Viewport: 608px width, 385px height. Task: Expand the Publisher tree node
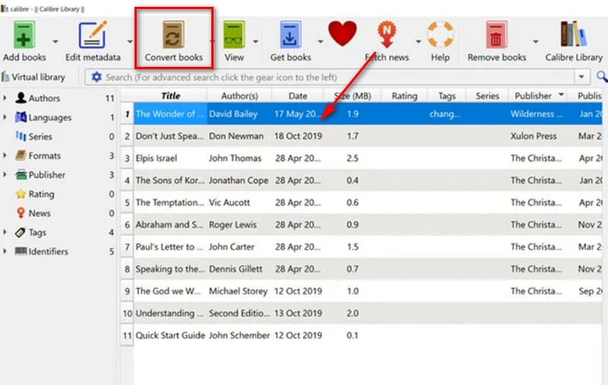pyautogui.click(x=5, y=175)
